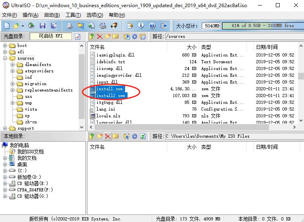Click the Help question mark icon

[x=152, y=25]
